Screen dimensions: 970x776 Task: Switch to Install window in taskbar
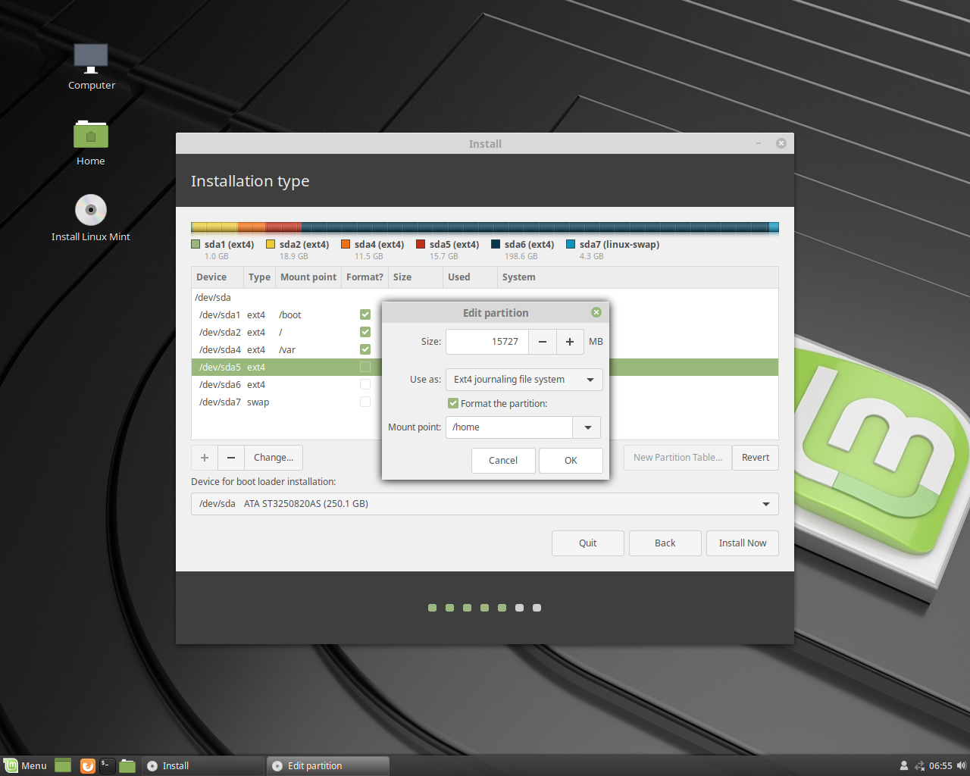(203, 765)
